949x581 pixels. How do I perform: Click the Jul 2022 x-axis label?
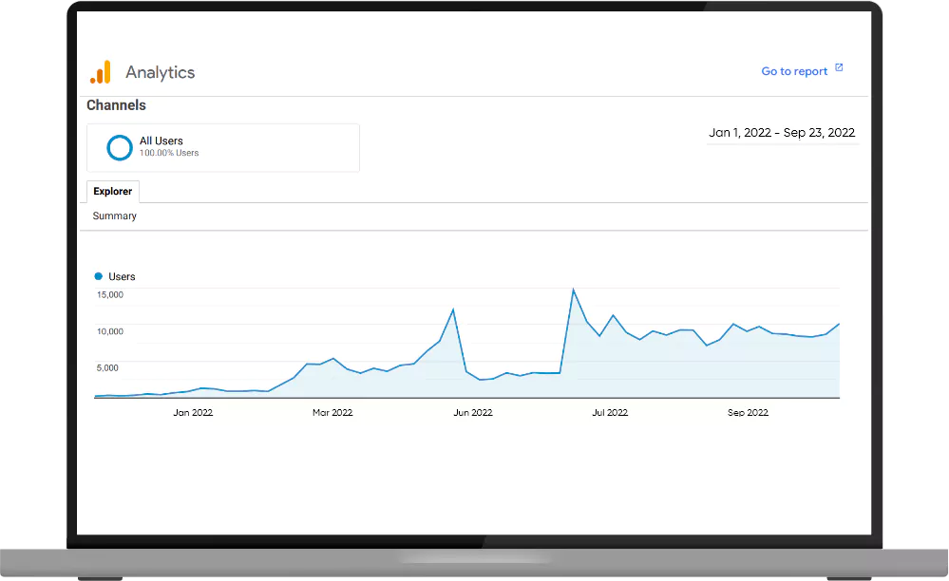610,412
